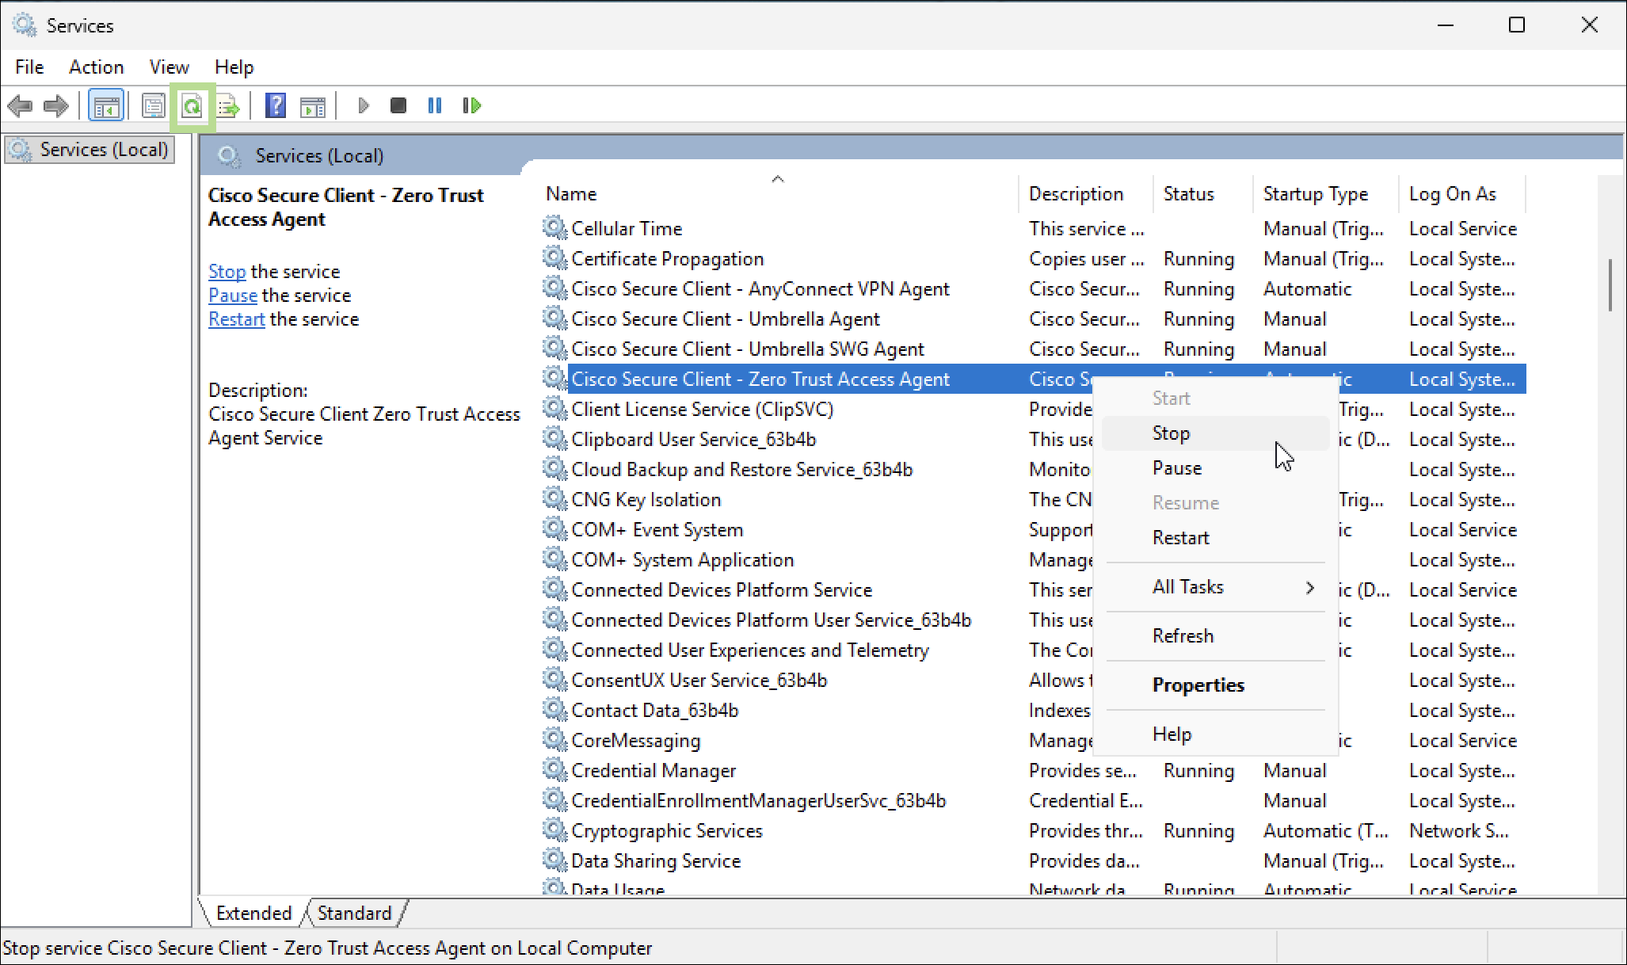Expand the All Tasks submenu
This screenshot has width=1627, height=965.
(1215, 587)
